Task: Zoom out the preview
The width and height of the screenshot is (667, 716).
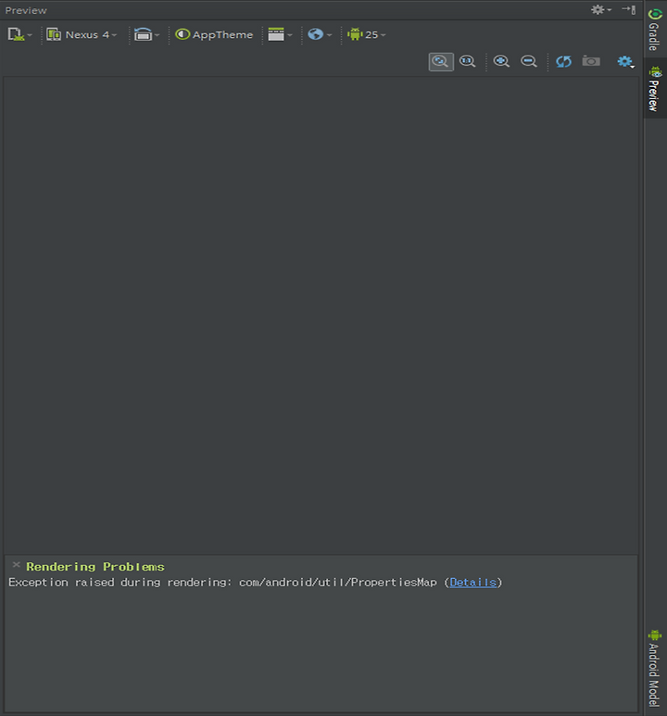Action: (x=529, y=61)
